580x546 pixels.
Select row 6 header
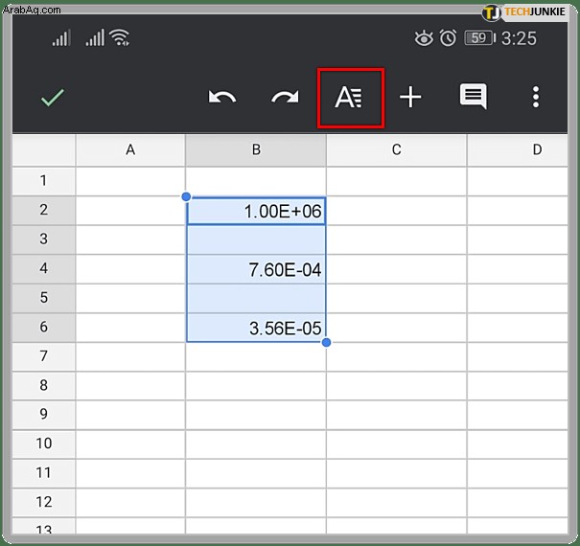[44, 328]
